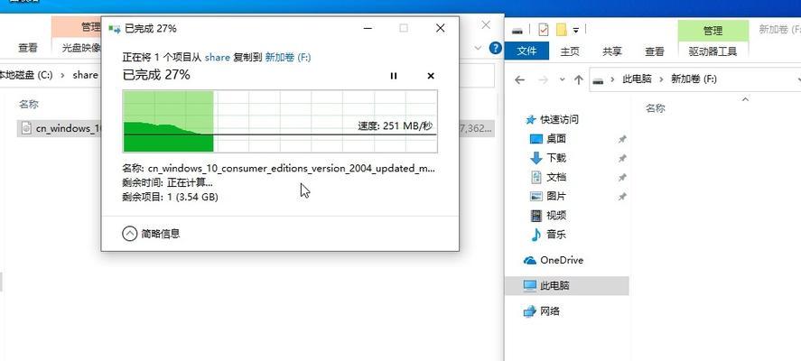Go up one folder level
This screenshot has width=801, height=361.
point(578,79)
